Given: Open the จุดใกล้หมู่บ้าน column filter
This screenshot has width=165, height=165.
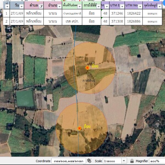Looking at the screenshot, I should [x=160, y=6].
